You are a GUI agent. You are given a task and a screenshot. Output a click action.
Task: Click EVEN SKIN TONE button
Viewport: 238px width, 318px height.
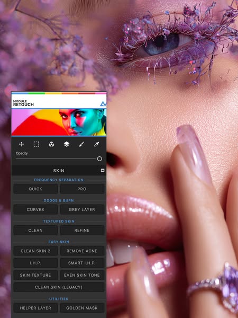click(82, 275)
